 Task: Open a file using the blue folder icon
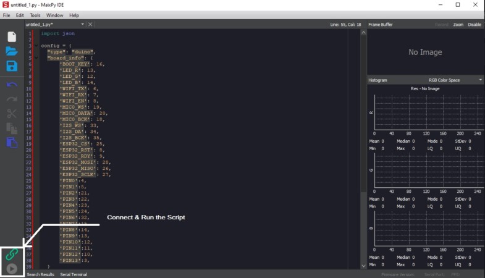pos(12,51)
